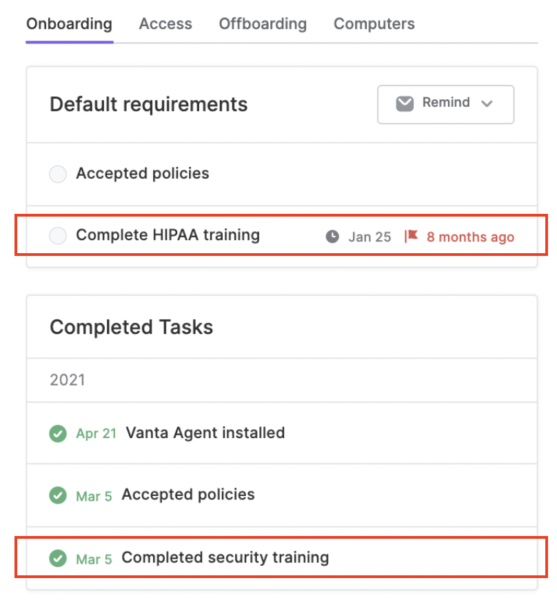Click the red flag overdue icon

(x=412, y=236)
